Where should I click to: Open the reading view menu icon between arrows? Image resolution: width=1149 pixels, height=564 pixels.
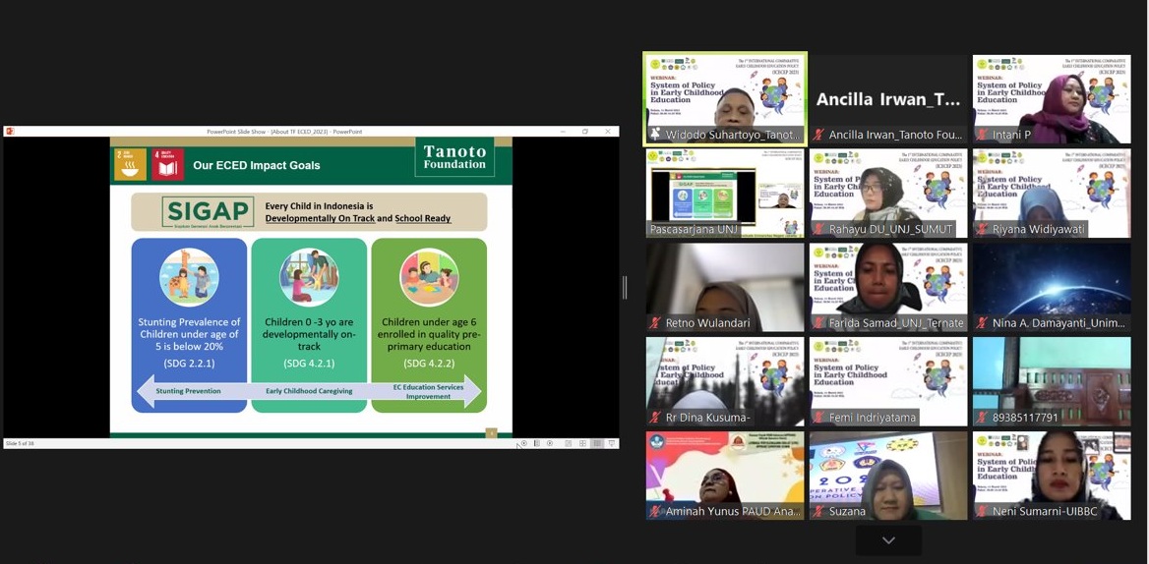537,443
